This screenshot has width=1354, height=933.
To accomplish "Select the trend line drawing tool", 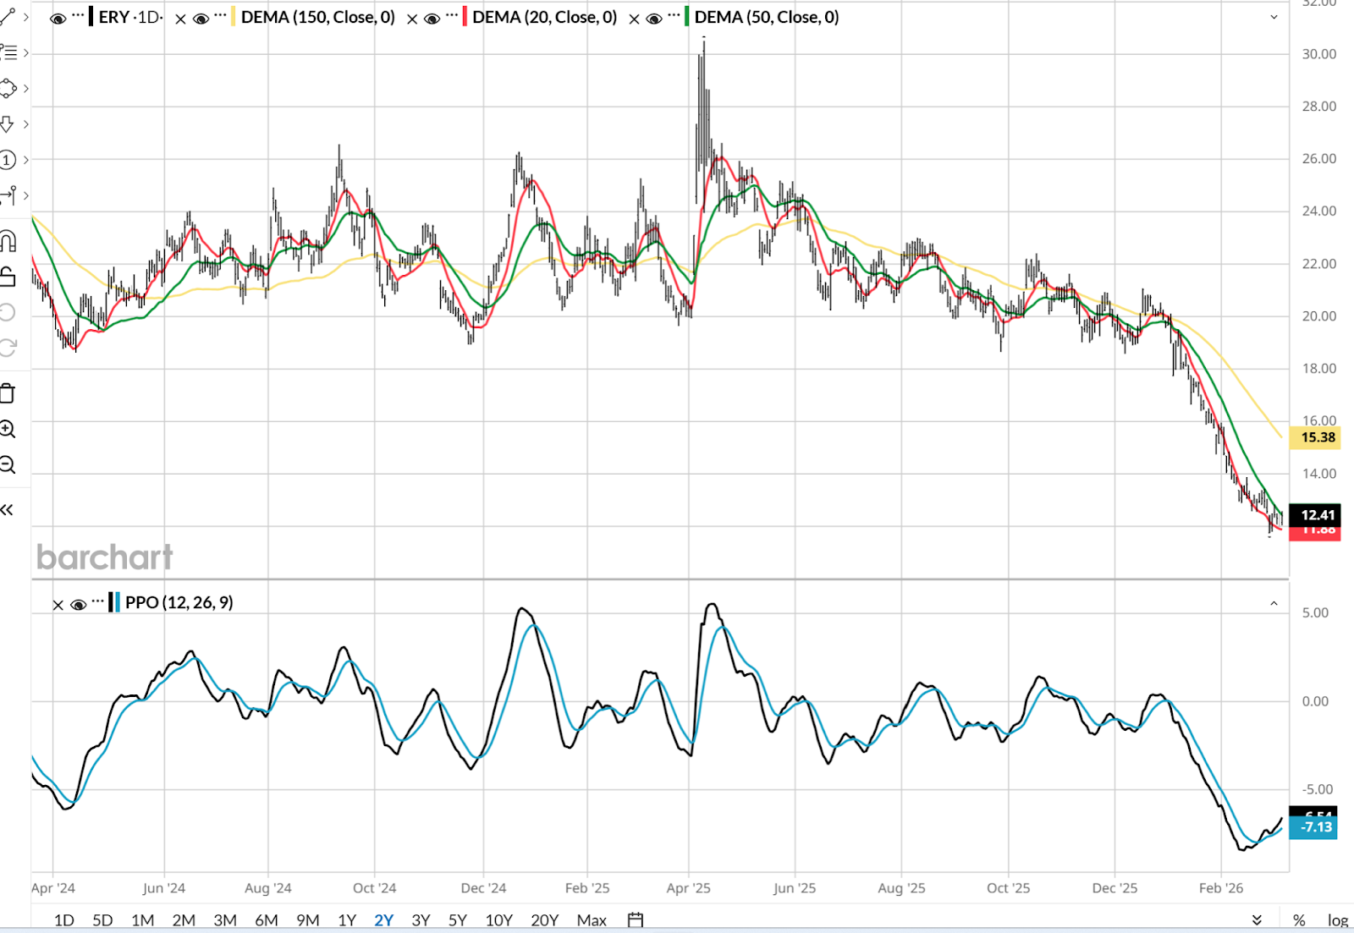I will [8, 17].
